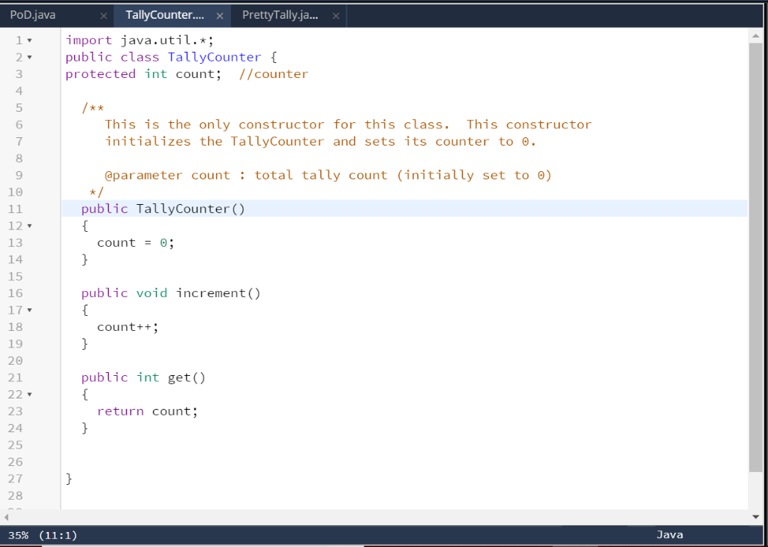Screen dimensions: 768x547
Task: Click the highlighted TallyCounter() constructor line
Action: 161,208
